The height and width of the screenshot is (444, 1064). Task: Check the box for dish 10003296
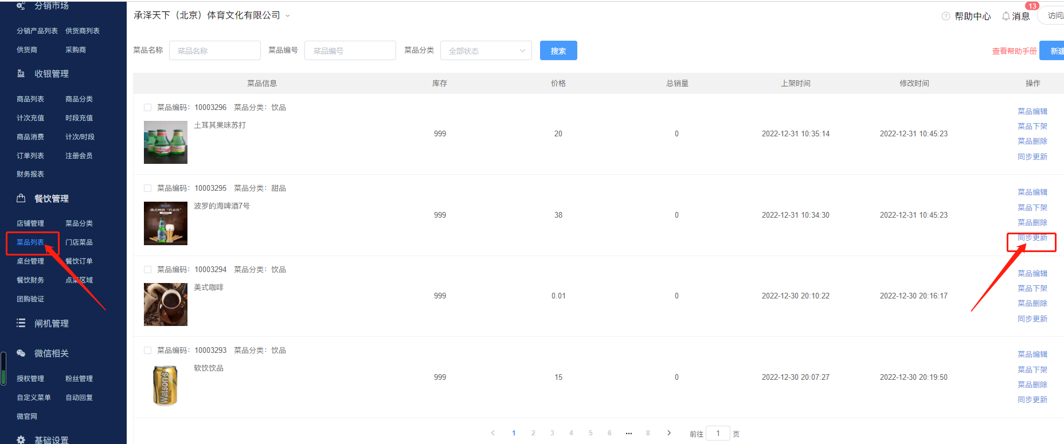coord(148,108)
